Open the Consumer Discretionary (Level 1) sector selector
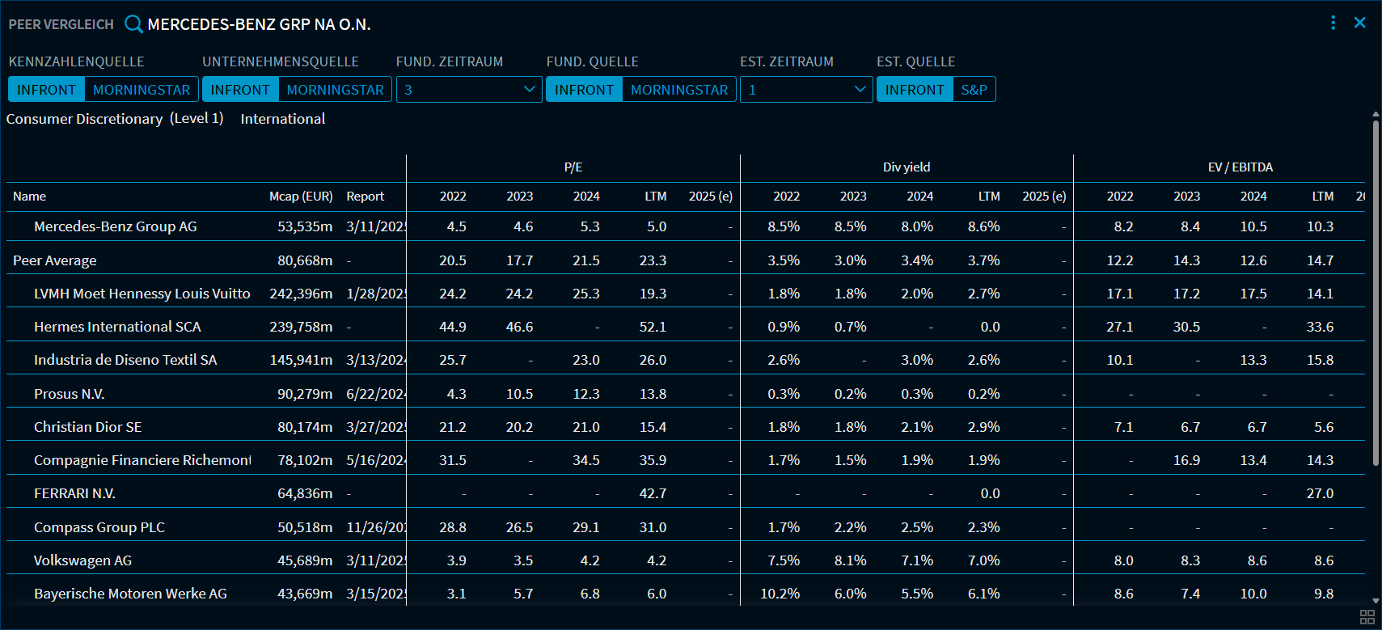 pyautogui.click(x=115, y=119)
